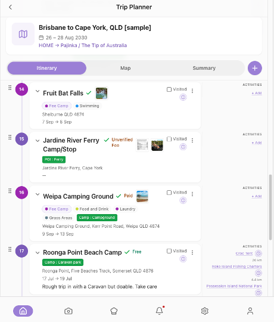Select stop number 14 marker
The height and width of the screenshot is (322, 274).
click(x=21, y=89)
